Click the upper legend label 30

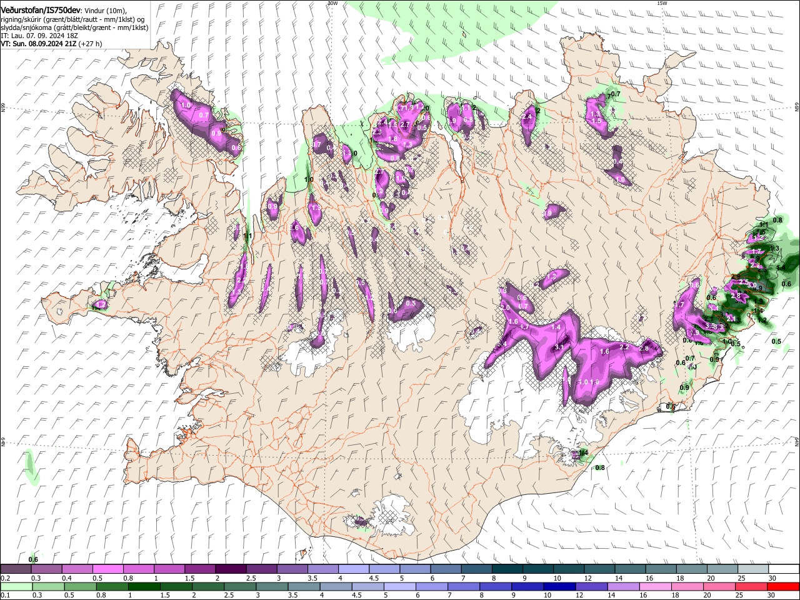click(x=772, y=578)
